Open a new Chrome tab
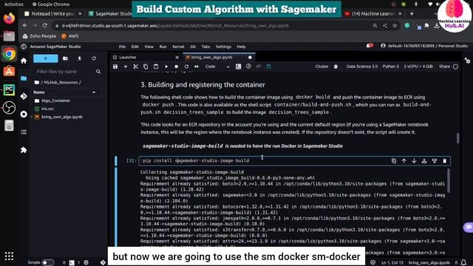The image size is (473, 266). point(412,13)
